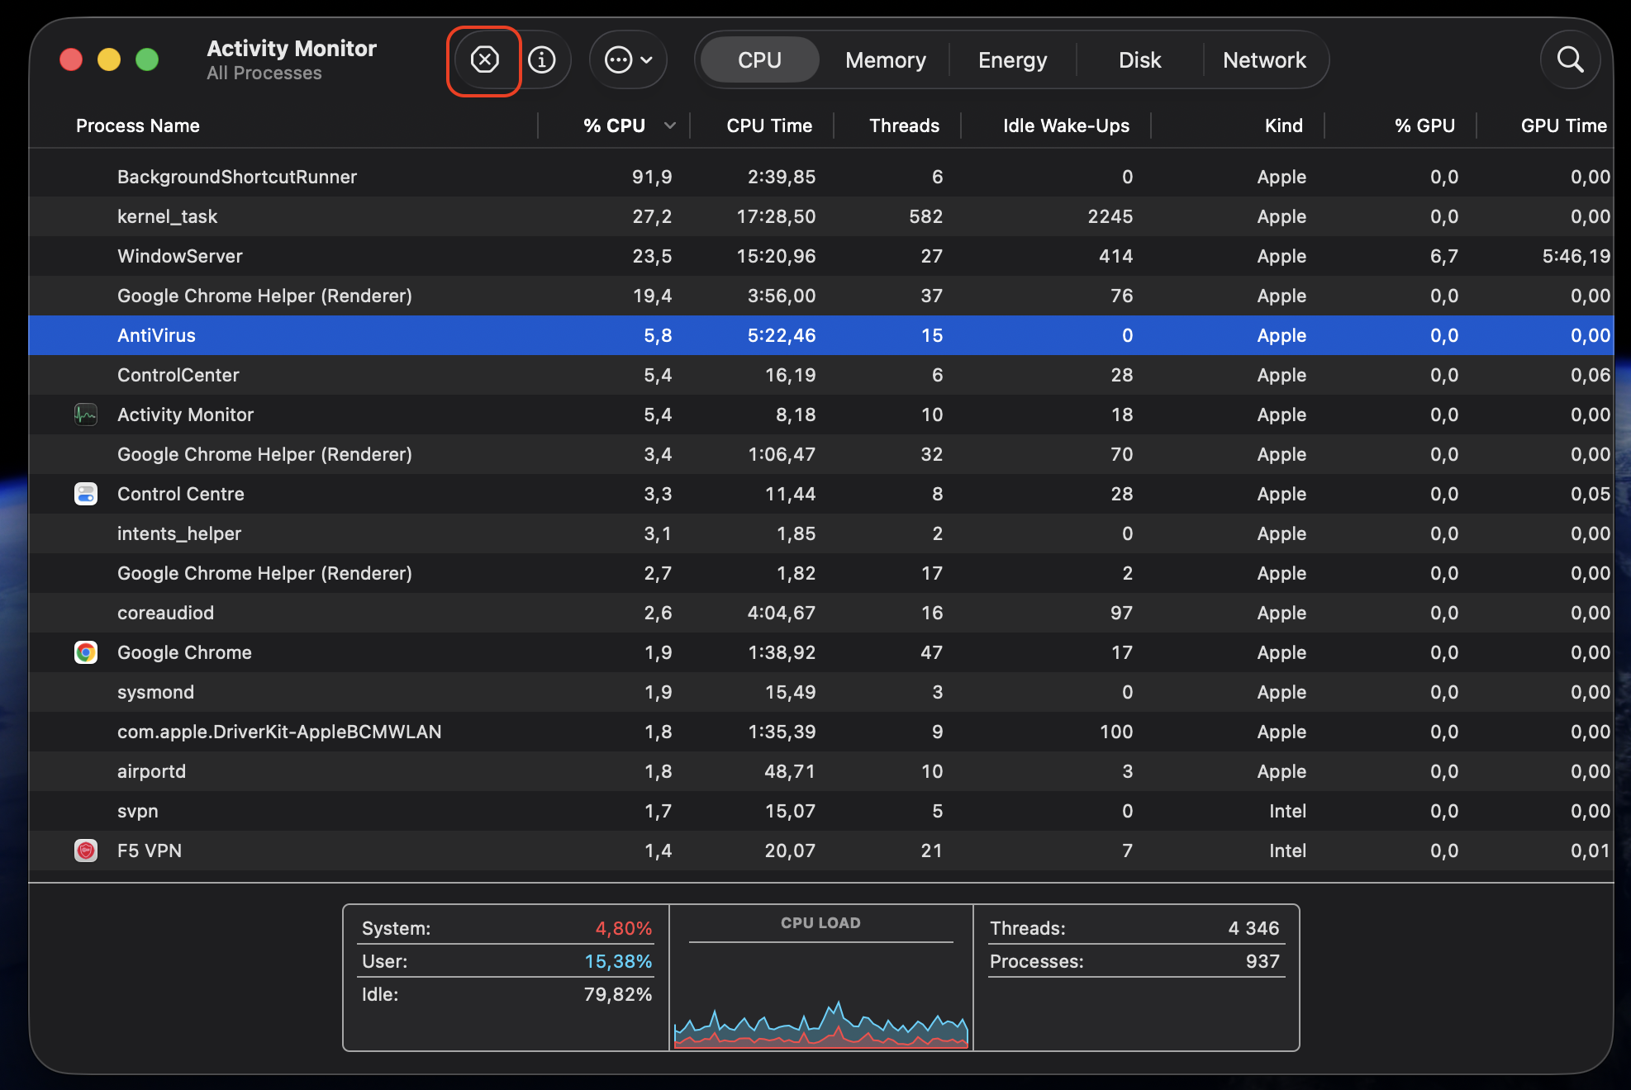Click the search magnifier icon
This screenshot has width=1631, height=1090.
click(x=1570, y=60)
